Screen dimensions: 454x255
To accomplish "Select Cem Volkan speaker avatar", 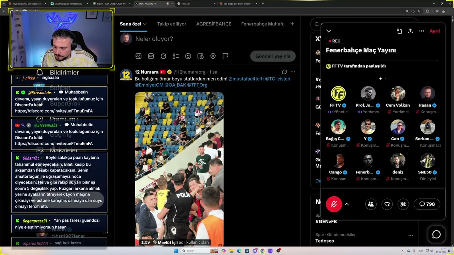I will [398, 93].
